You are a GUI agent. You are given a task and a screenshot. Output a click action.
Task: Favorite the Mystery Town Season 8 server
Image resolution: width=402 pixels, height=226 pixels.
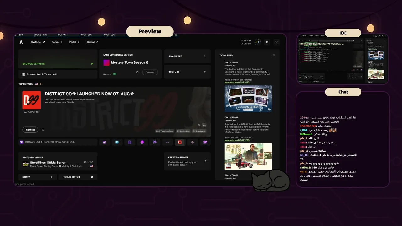tap(137, 72)
